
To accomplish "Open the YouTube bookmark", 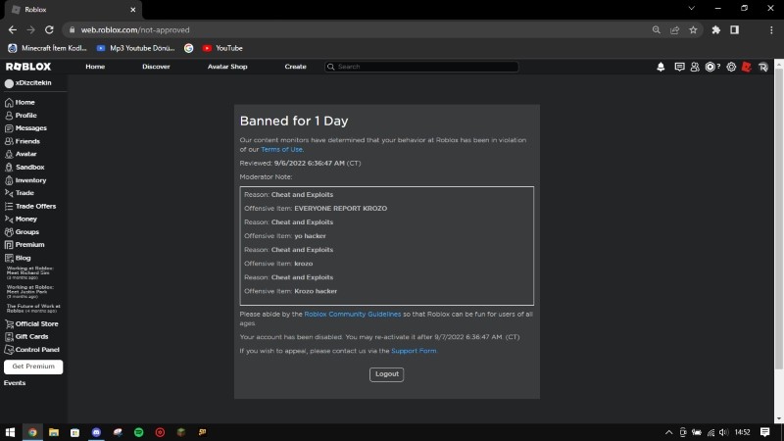I will (x=223, y=48).
